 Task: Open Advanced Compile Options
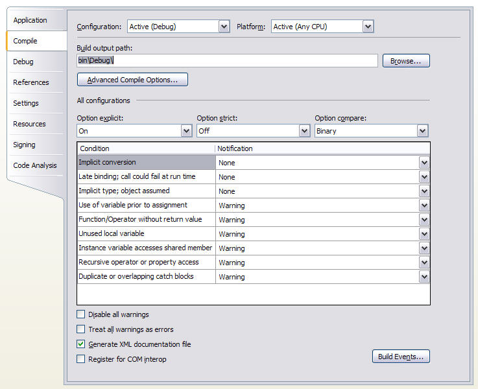(132, 80)
